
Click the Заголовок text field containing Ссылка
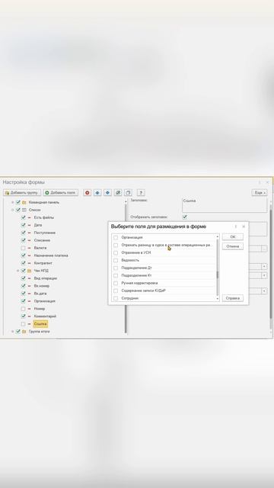(225, 205)
